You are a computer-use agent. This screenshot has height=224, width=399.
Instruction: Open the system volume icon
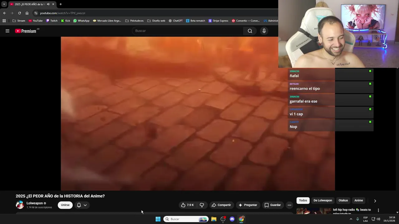[x=378, y=219]
